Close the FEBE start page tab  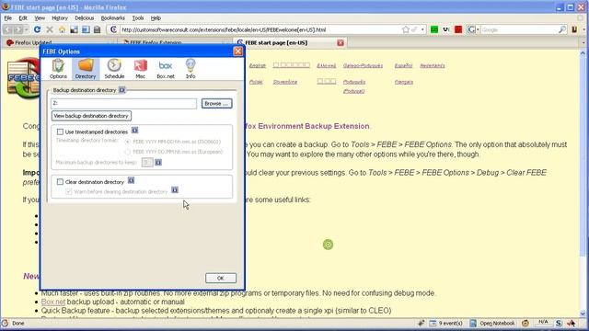pyautogui.click(x=341, y=43)
